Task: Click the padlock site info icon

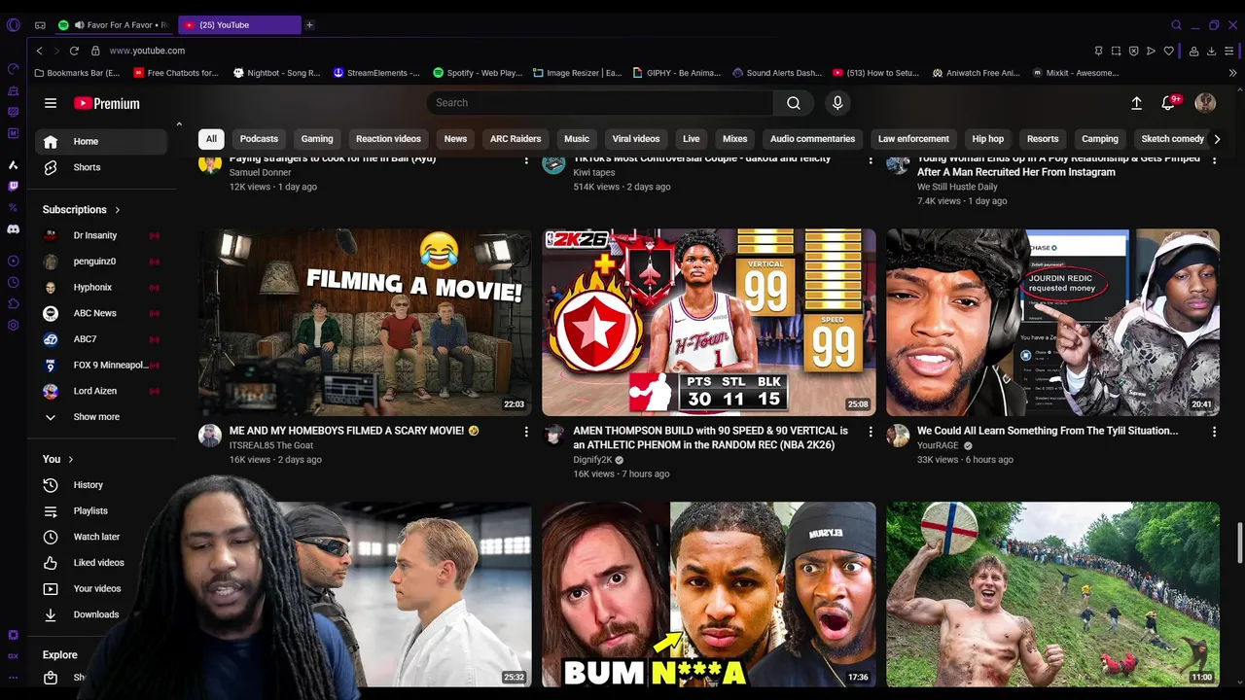Action: pos(95,51)
